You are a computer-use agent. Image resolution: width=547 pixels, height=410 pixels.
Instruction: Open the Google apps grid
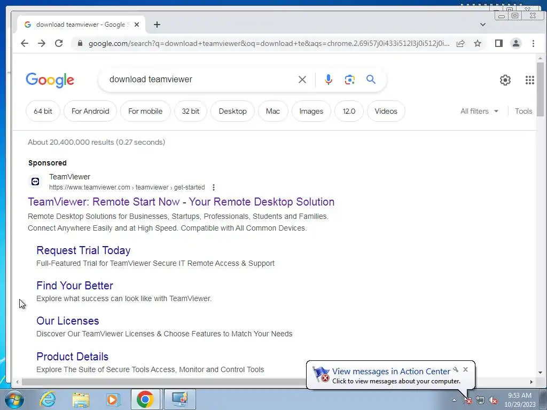click(529, 80)
